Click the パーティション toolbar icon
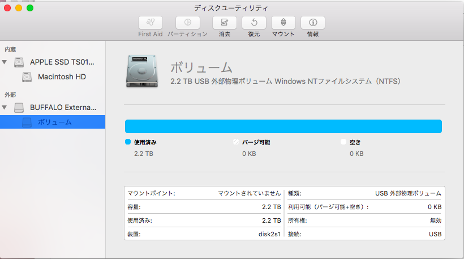This screenshot has height=259, width=464. tap(187, 23)
